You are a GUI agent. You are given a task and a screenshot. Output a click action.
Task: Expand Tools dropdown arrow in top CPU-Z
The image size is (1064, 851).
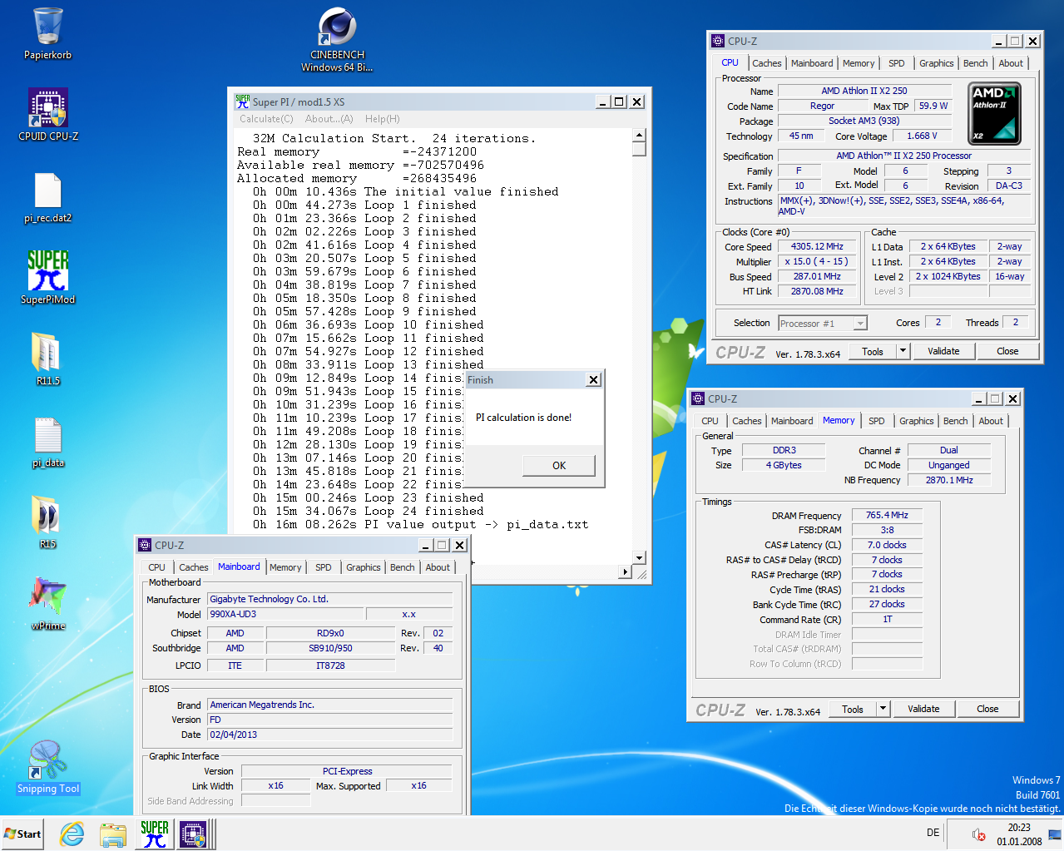tap(903, 351)
